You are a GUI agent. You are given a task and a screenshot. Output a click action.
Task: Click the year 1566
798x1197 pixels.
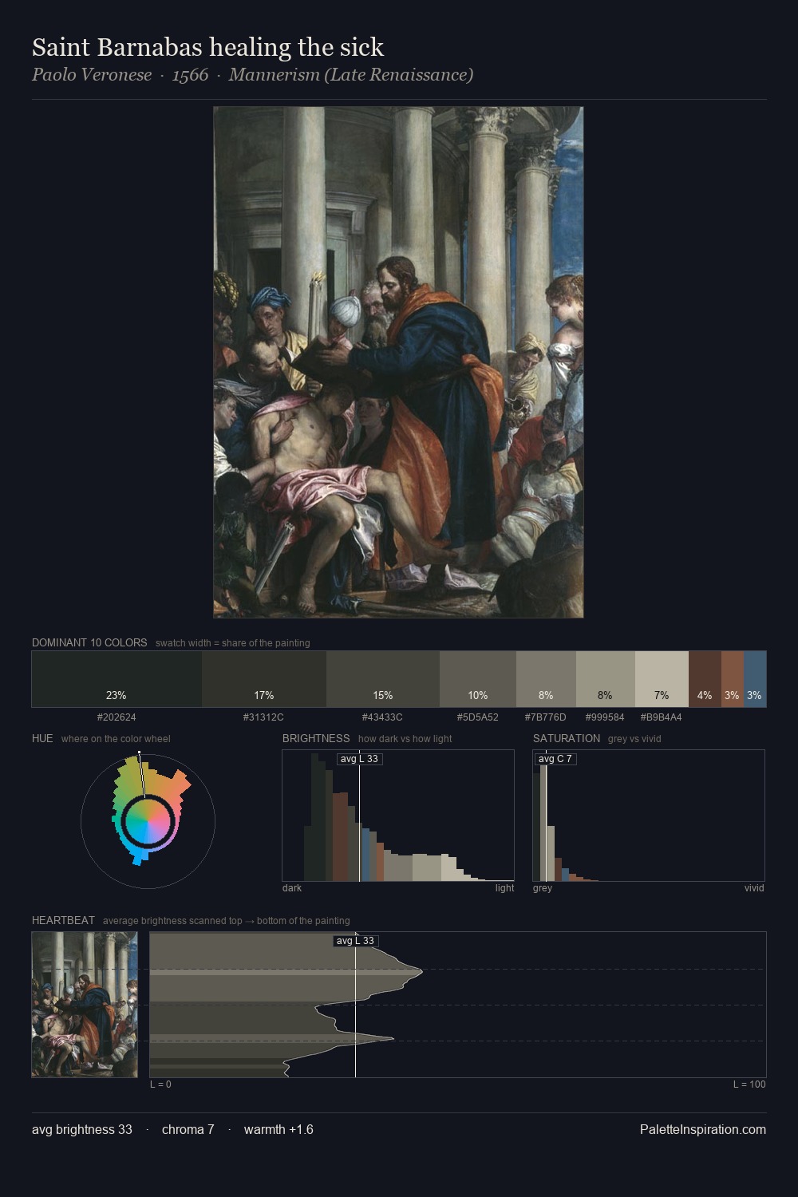tap(190, 75)
